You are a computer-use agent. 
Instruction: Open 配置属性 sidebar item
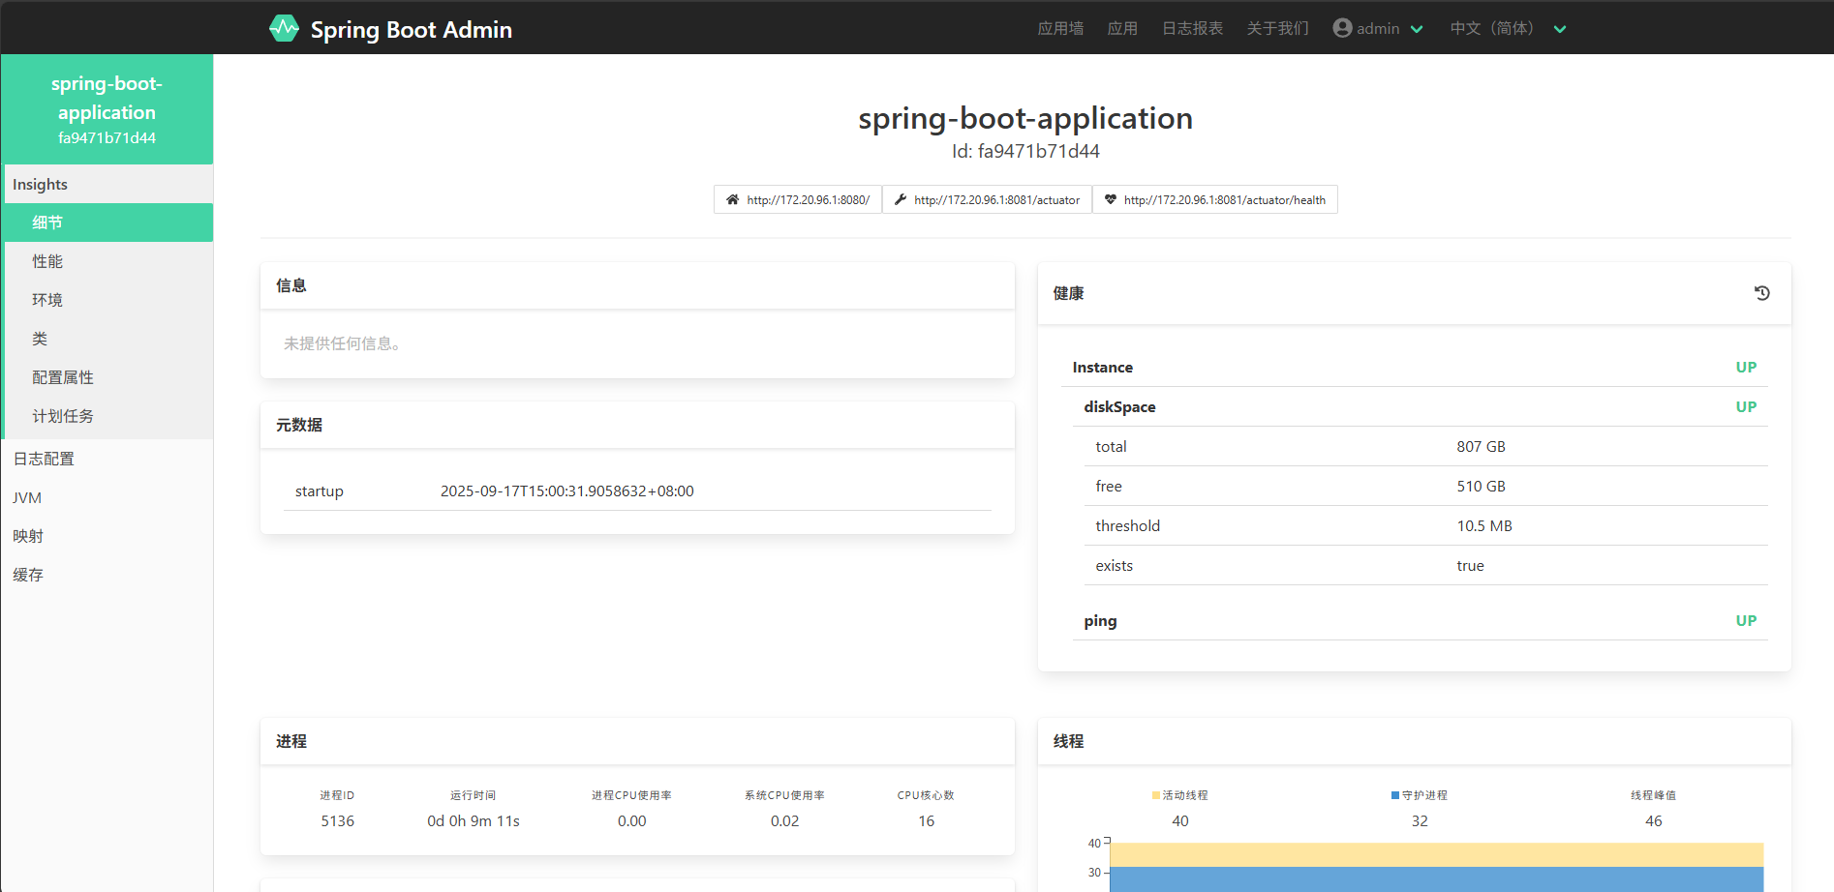point(108,377)
